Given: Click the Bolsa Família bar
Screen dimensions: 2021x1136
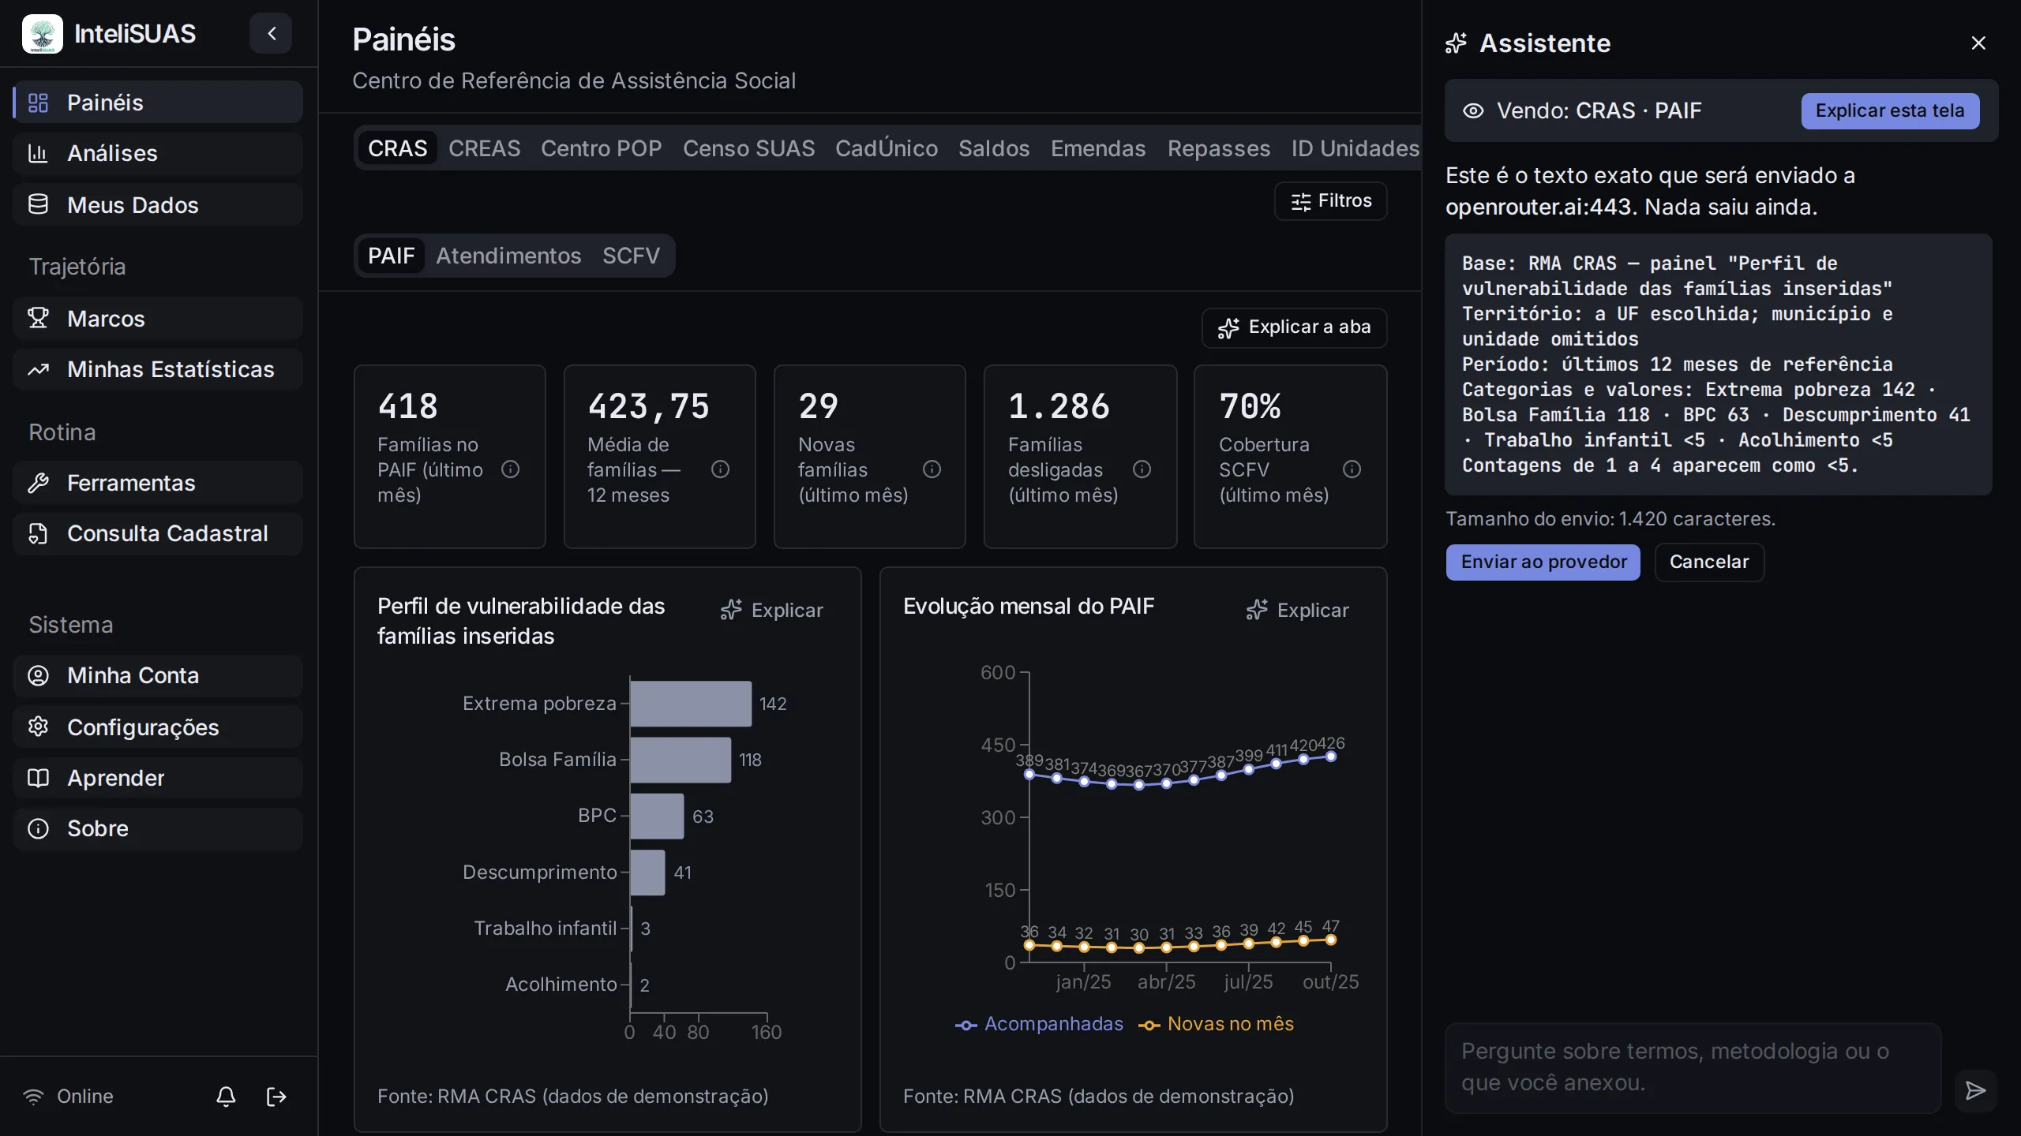Looking at the screenshot, I should (x=681, y=760).
